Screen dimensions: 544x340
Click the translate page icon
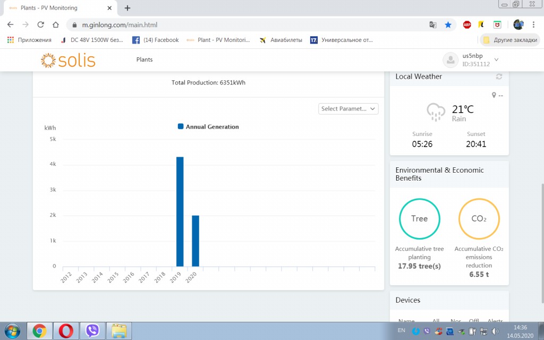(432, 24)
